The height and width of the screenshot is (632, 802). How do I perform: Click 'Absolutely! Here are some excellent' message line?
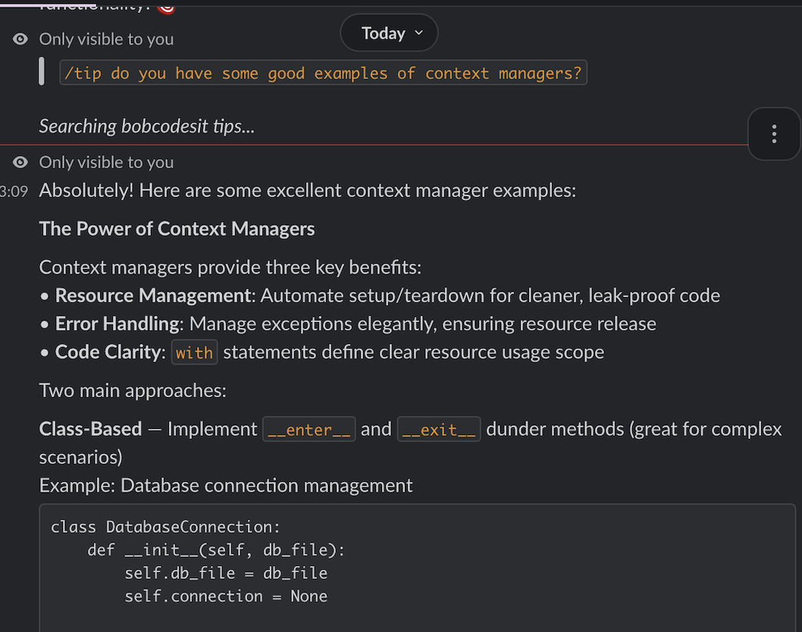308,190
